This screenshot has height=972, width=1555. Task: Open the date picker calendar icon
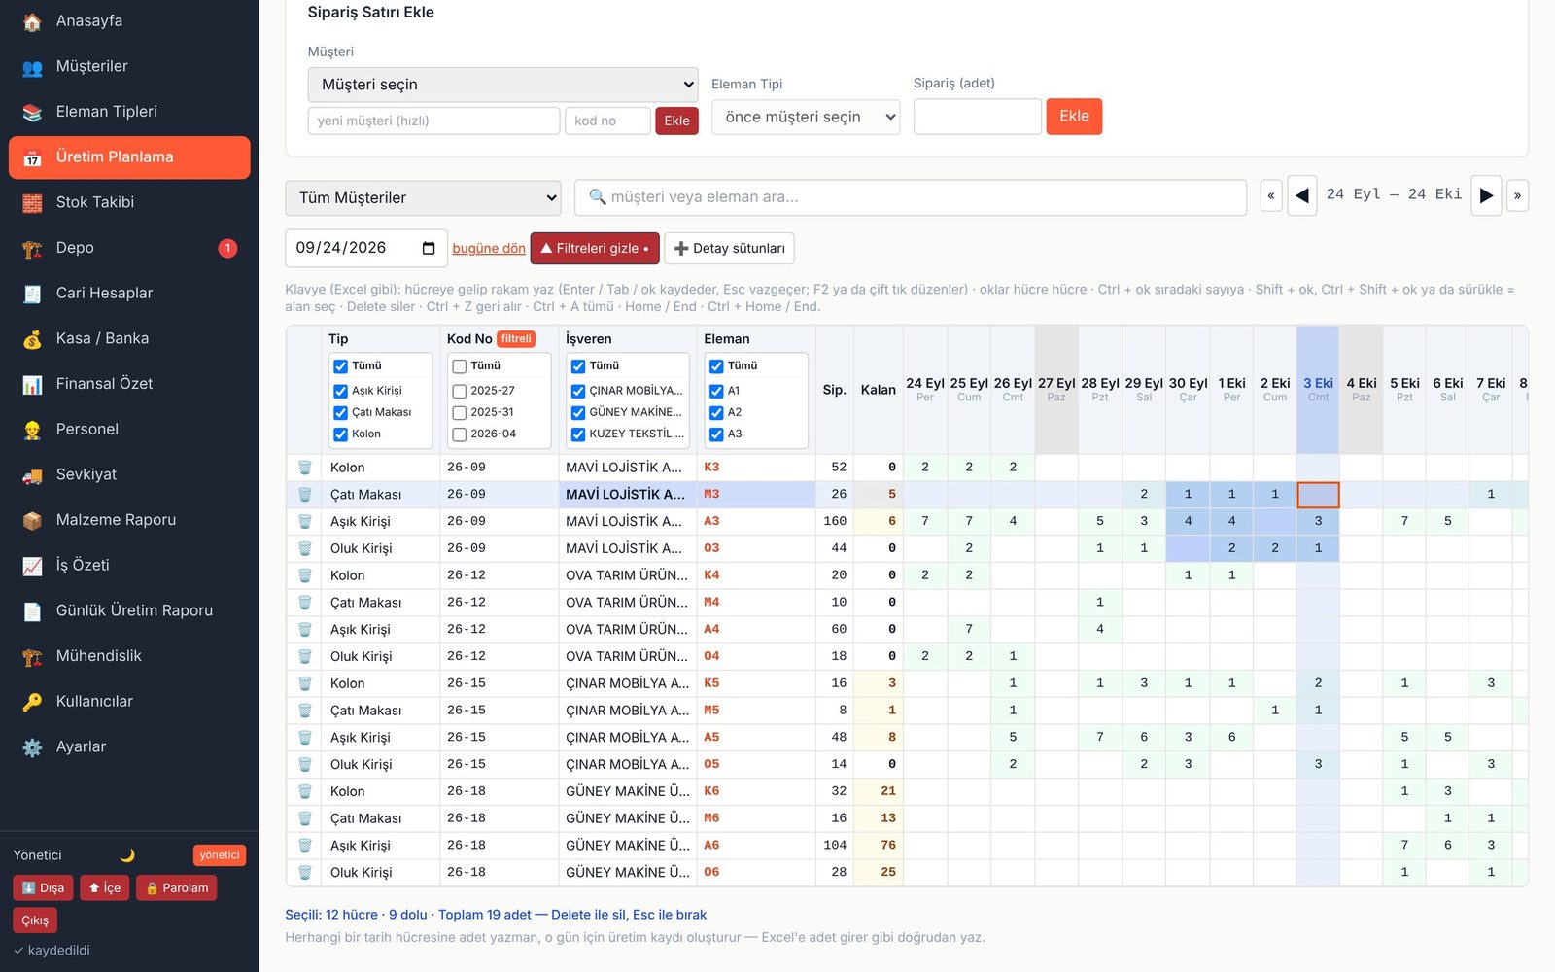429,248
